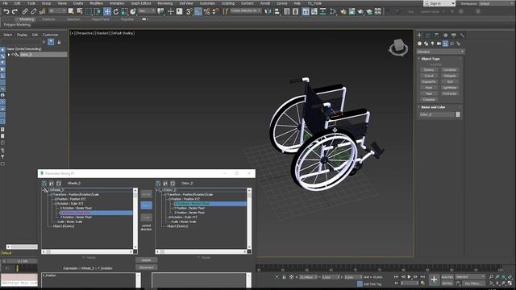
Task: Click the Mirror tool icon
Action: 268,11
